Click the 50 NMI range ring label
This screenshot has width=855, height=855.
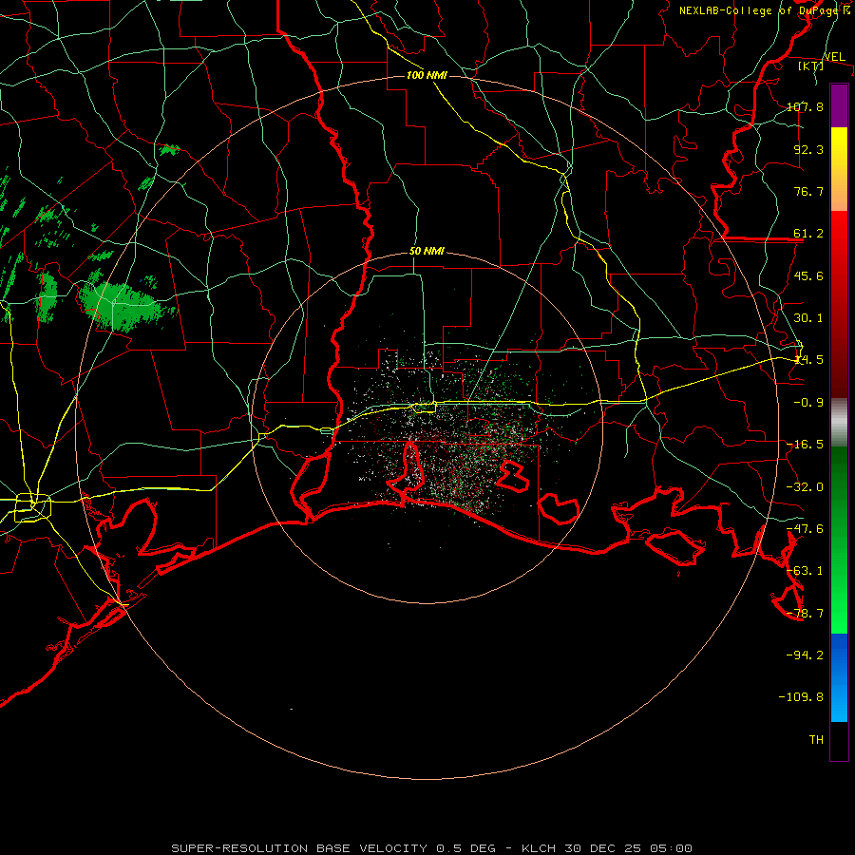[427, 252]
